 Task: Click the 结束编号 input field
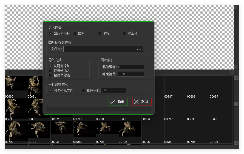131,74
